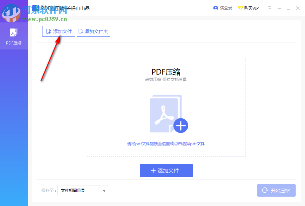Click the dropdown arrow next to 文件相同目录
The height and width of the screenshot is (206, 305).
104,190
